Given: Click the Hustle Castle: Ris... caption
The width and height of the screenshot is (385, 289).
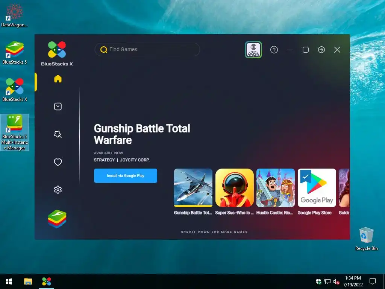Looking at the screenshot, I should point(275,213).
